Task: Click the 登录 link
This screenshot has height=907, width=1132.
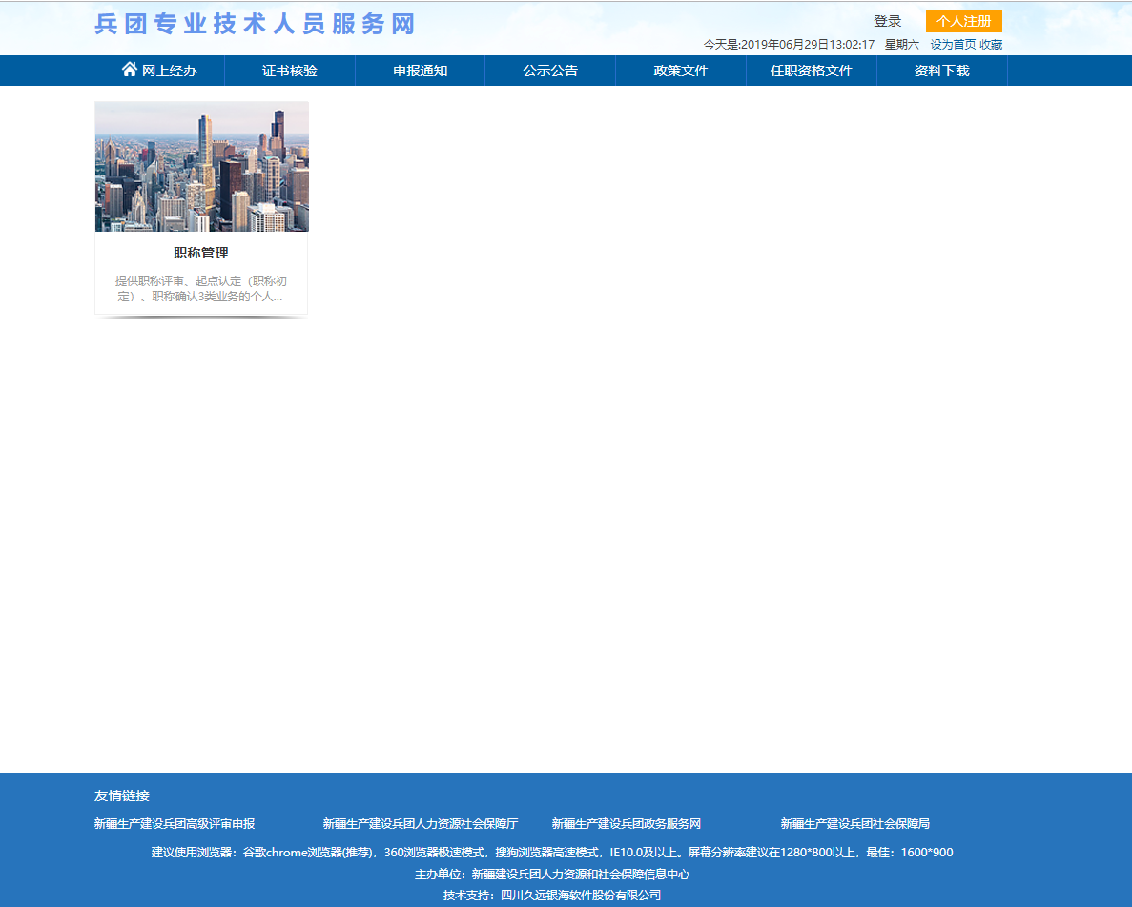Action: [887, 21]
